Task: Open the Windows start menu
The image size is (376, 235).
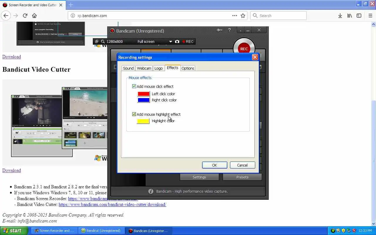Action: (x=14, y=231)
